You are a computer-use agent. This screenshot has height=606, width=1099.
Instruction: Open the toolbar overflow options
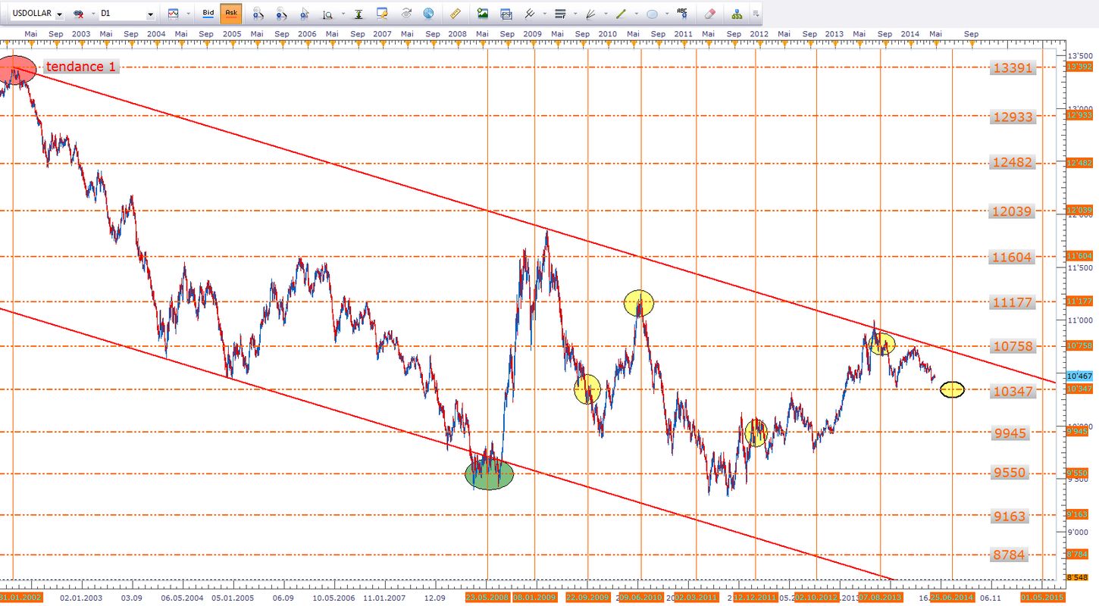(756, 14)
